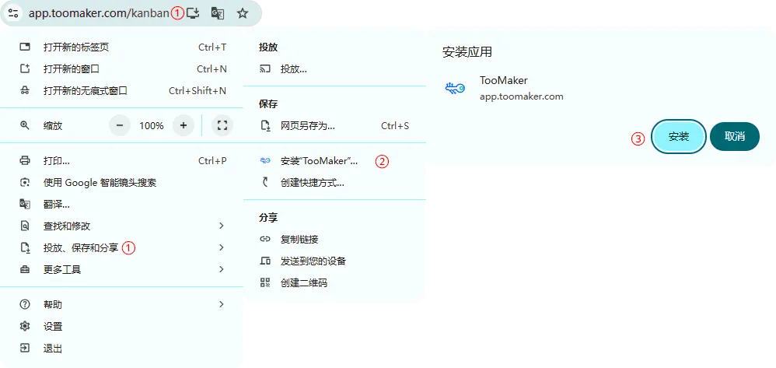The height and width of the screenshot is (368, 776).
Task: Click the 安装 install button
Action: click(679, 137)
